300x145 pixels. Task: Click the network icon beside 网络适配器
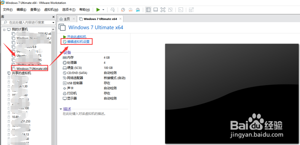tap(64, 78)
